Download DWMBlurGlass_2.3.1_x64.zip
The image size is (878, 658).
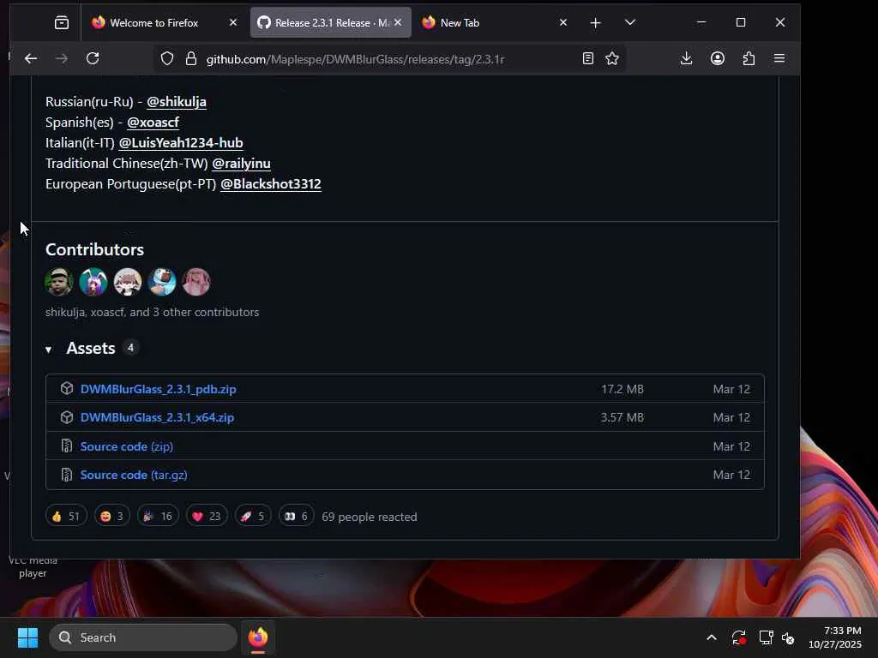pos(158,418)
